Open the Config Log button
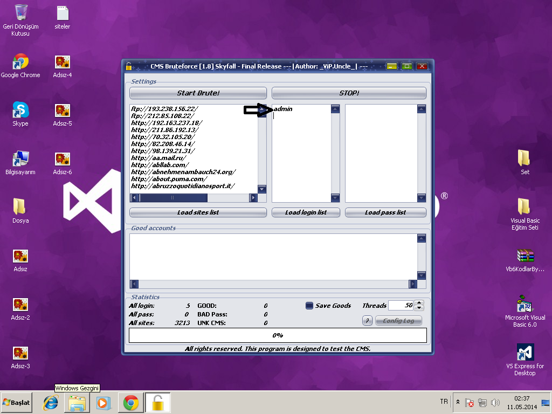 point(398,321)
